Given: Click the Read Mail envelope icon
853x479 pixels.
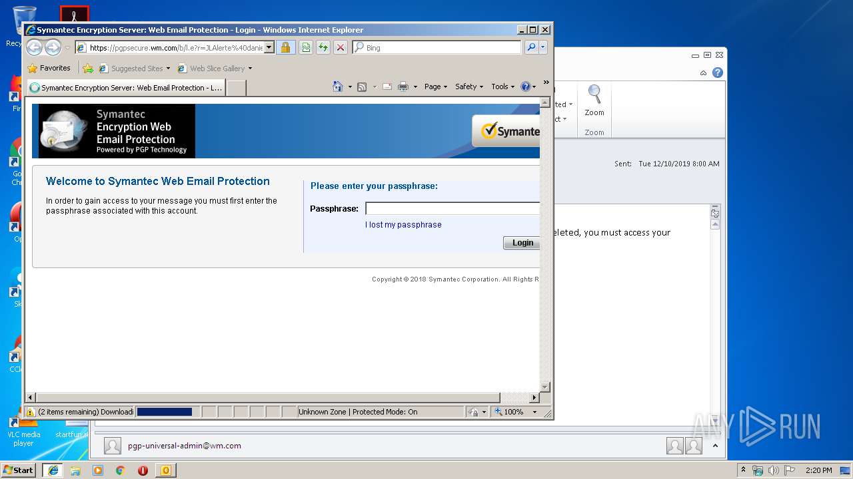Looking at the screenshot, I should (x=387, y=86).
